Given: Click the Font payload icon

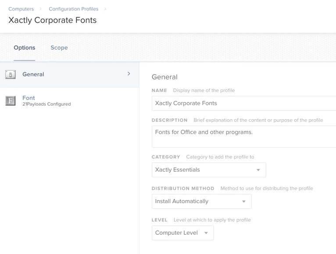Looking at the screenshot, I should 11,101.
